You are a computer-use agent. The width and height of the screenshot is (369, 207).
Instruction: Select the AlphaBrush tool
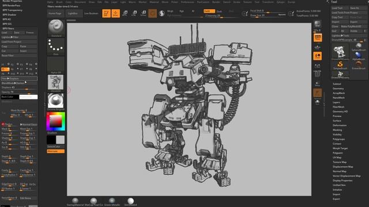coord(359,56)
